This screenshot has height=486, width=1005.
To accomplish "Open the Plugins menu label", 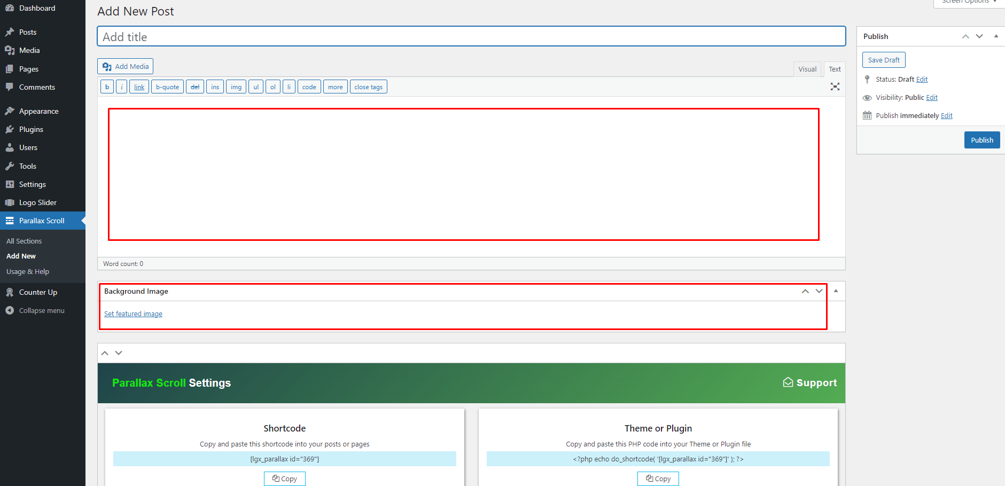I will pyautogui.click(x=31, y=129).
